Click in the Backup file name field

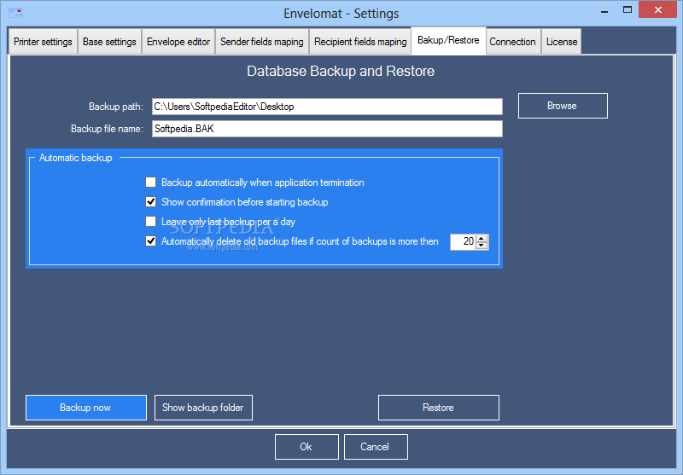(x=327, y=129)
